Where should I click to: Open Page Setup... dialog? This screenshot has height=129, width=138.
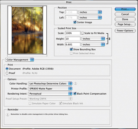click(x=125, y=24)
